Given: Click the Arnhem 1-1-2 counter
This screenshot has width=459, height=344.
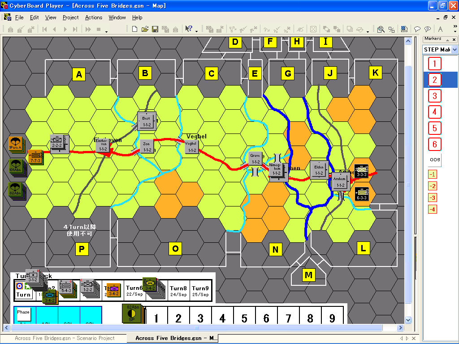Looking at the screenshot, I should coord(340,182).
